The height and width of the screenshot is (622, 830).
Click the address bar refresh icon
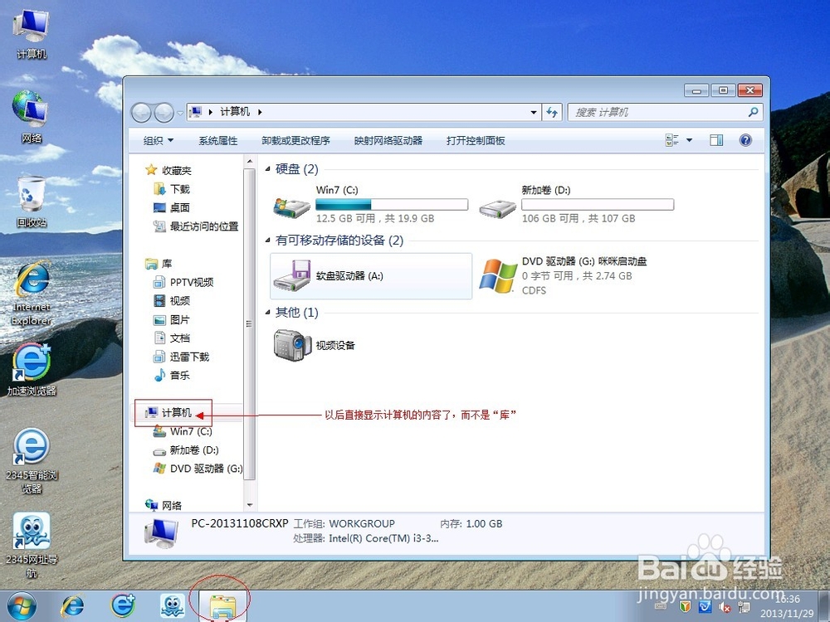553,111
